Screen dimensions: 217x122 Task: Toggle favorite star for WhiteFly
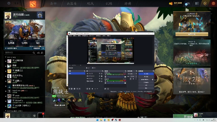click(6, 101)
